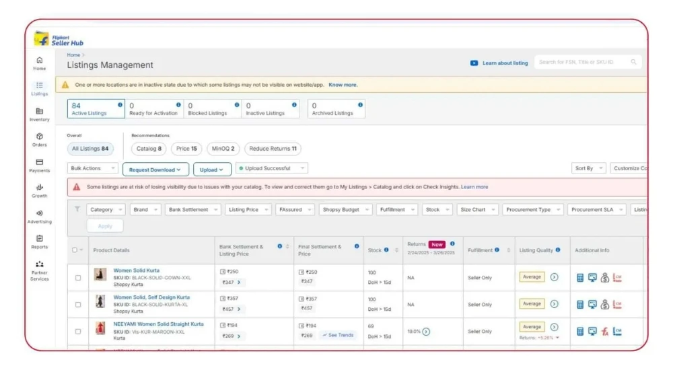This screenshot has height=370, width=673.
Task: Expand the Upload Successful status dropdown
Action: tap(272, 168)
